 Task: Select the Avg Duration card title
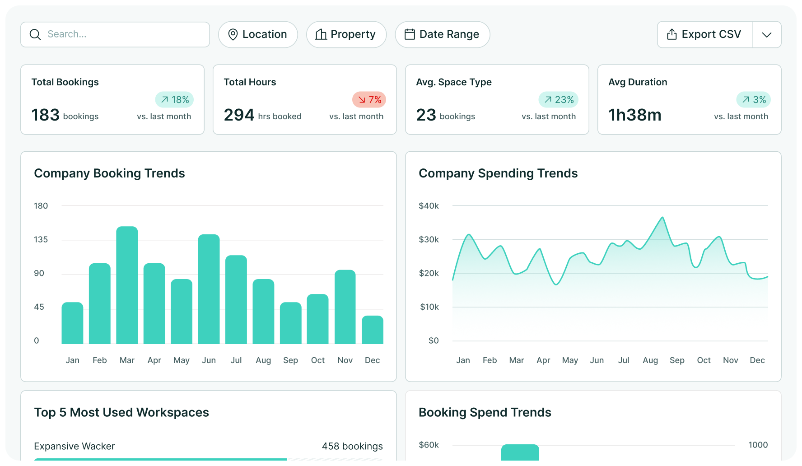[x=638, y=82]
